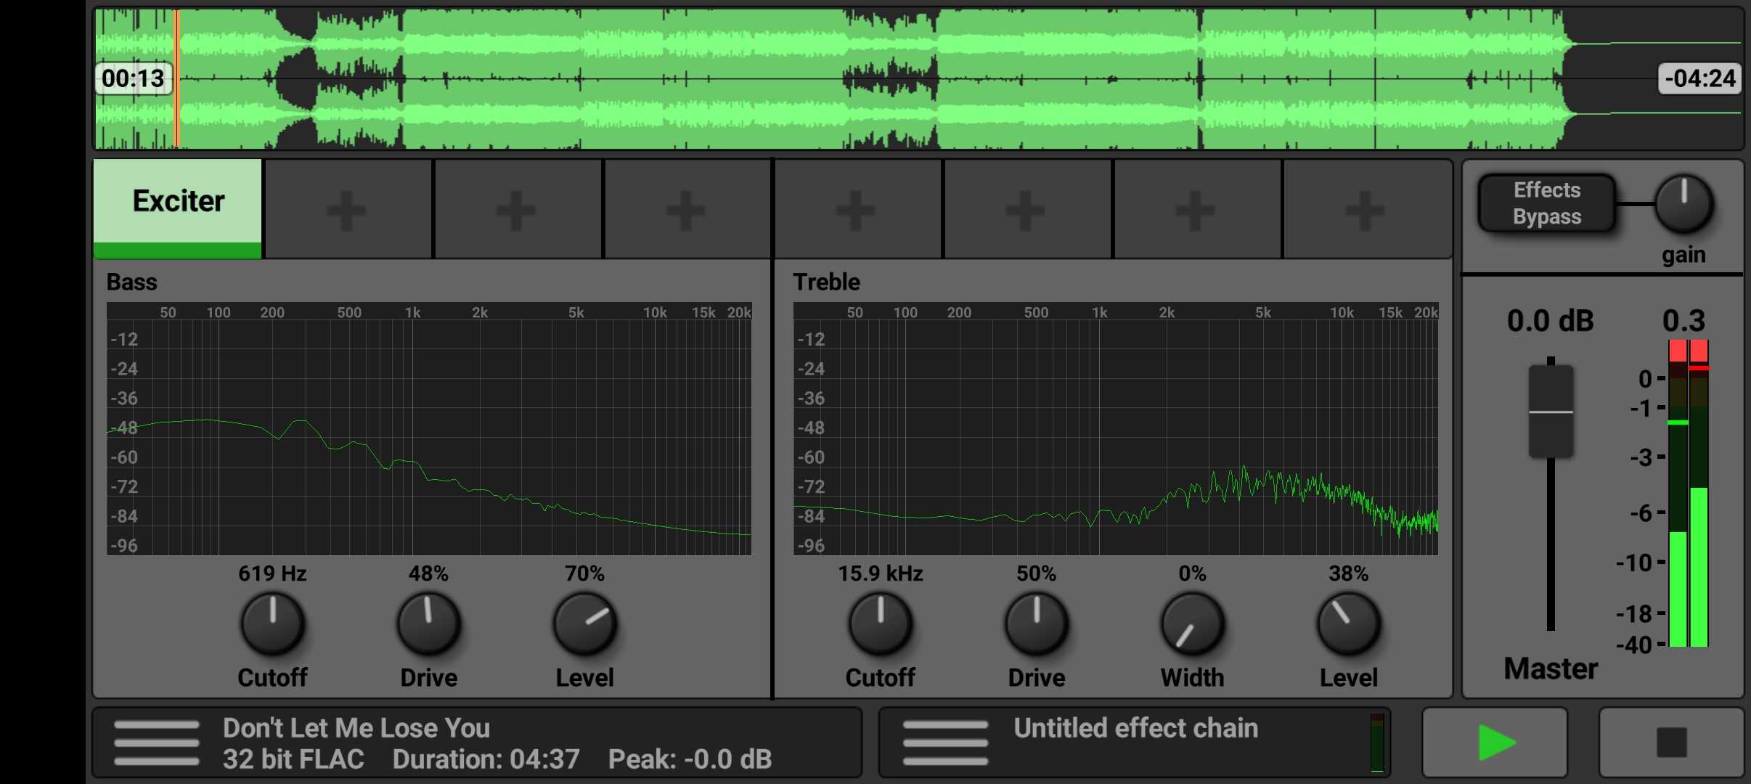This screenshot has width=1751, height=784.
Task: Toggle the -04:24 remaining time display
Action: pyautogui.click(x=1699, y=78)
